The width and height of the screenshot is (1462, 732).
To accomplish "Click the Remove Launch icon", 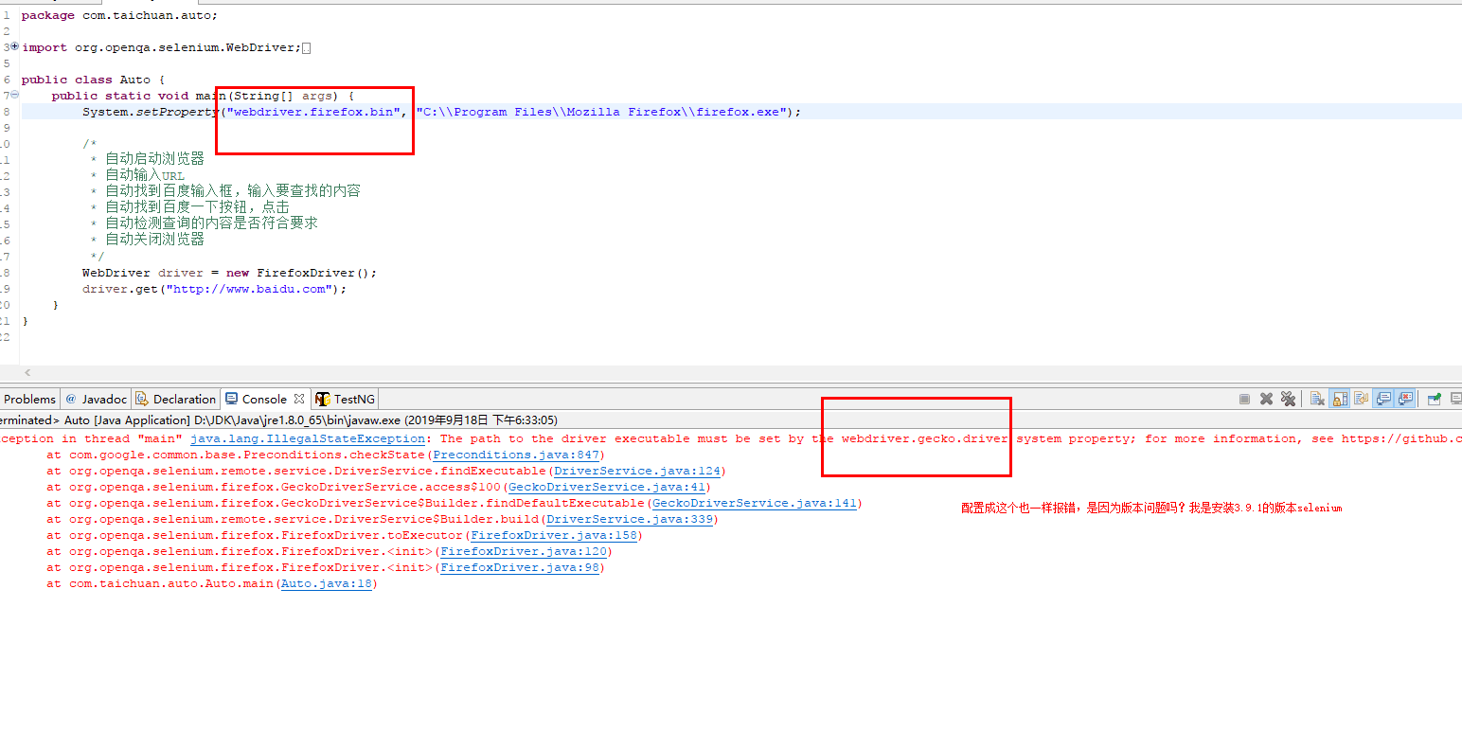I will tap(1266, 399).
